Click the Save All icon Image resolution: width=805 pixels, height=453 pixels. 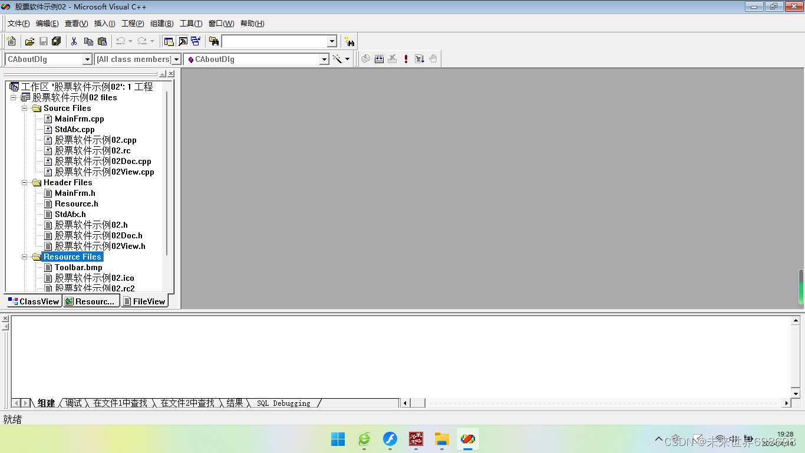point(57,41)
